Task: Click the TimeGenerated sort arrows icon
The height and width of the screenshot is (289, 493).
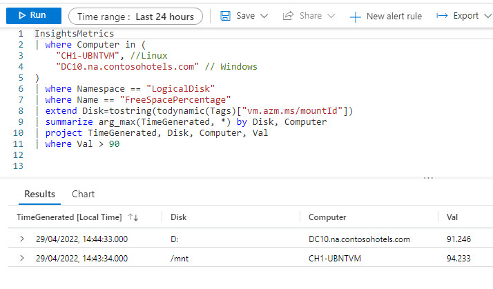Action: pyautogui.click(x=133, y=217)
